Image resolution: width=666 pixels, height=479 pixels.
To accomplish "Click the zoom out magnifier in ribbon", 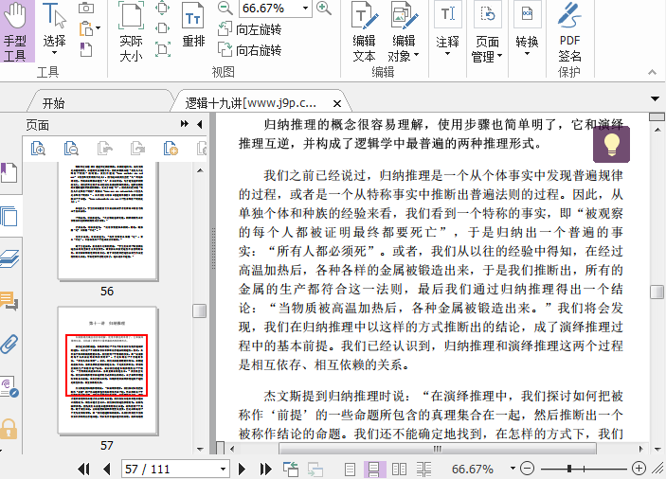I will click(x=225, y=8).
